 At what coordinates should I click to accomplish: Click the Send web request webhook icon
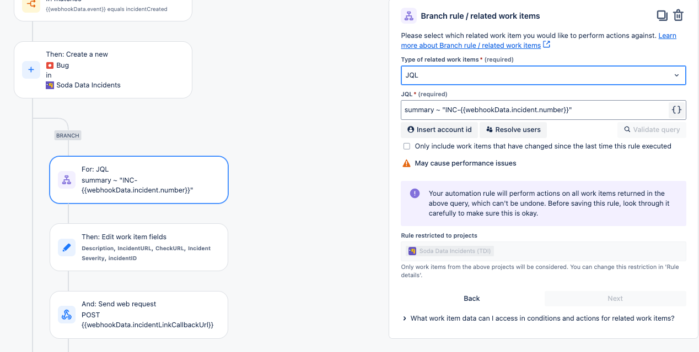67,315
